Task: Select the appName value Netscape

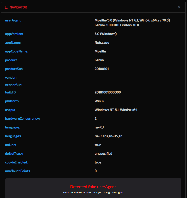Action: [x=102, y=43]
